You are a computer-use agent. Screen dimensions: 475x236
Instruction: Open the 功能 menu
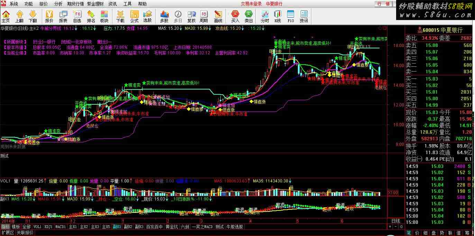click(29, 4)
